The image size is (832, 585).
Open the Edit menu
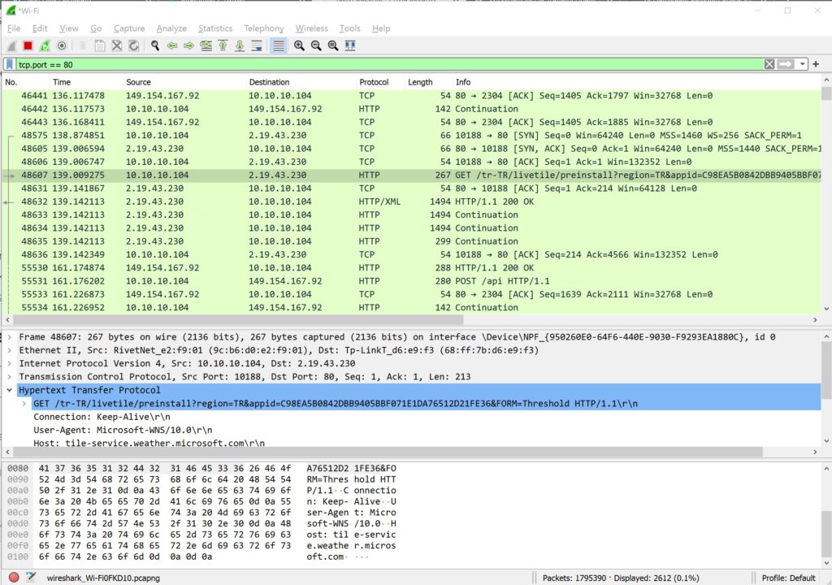[40, 28]
